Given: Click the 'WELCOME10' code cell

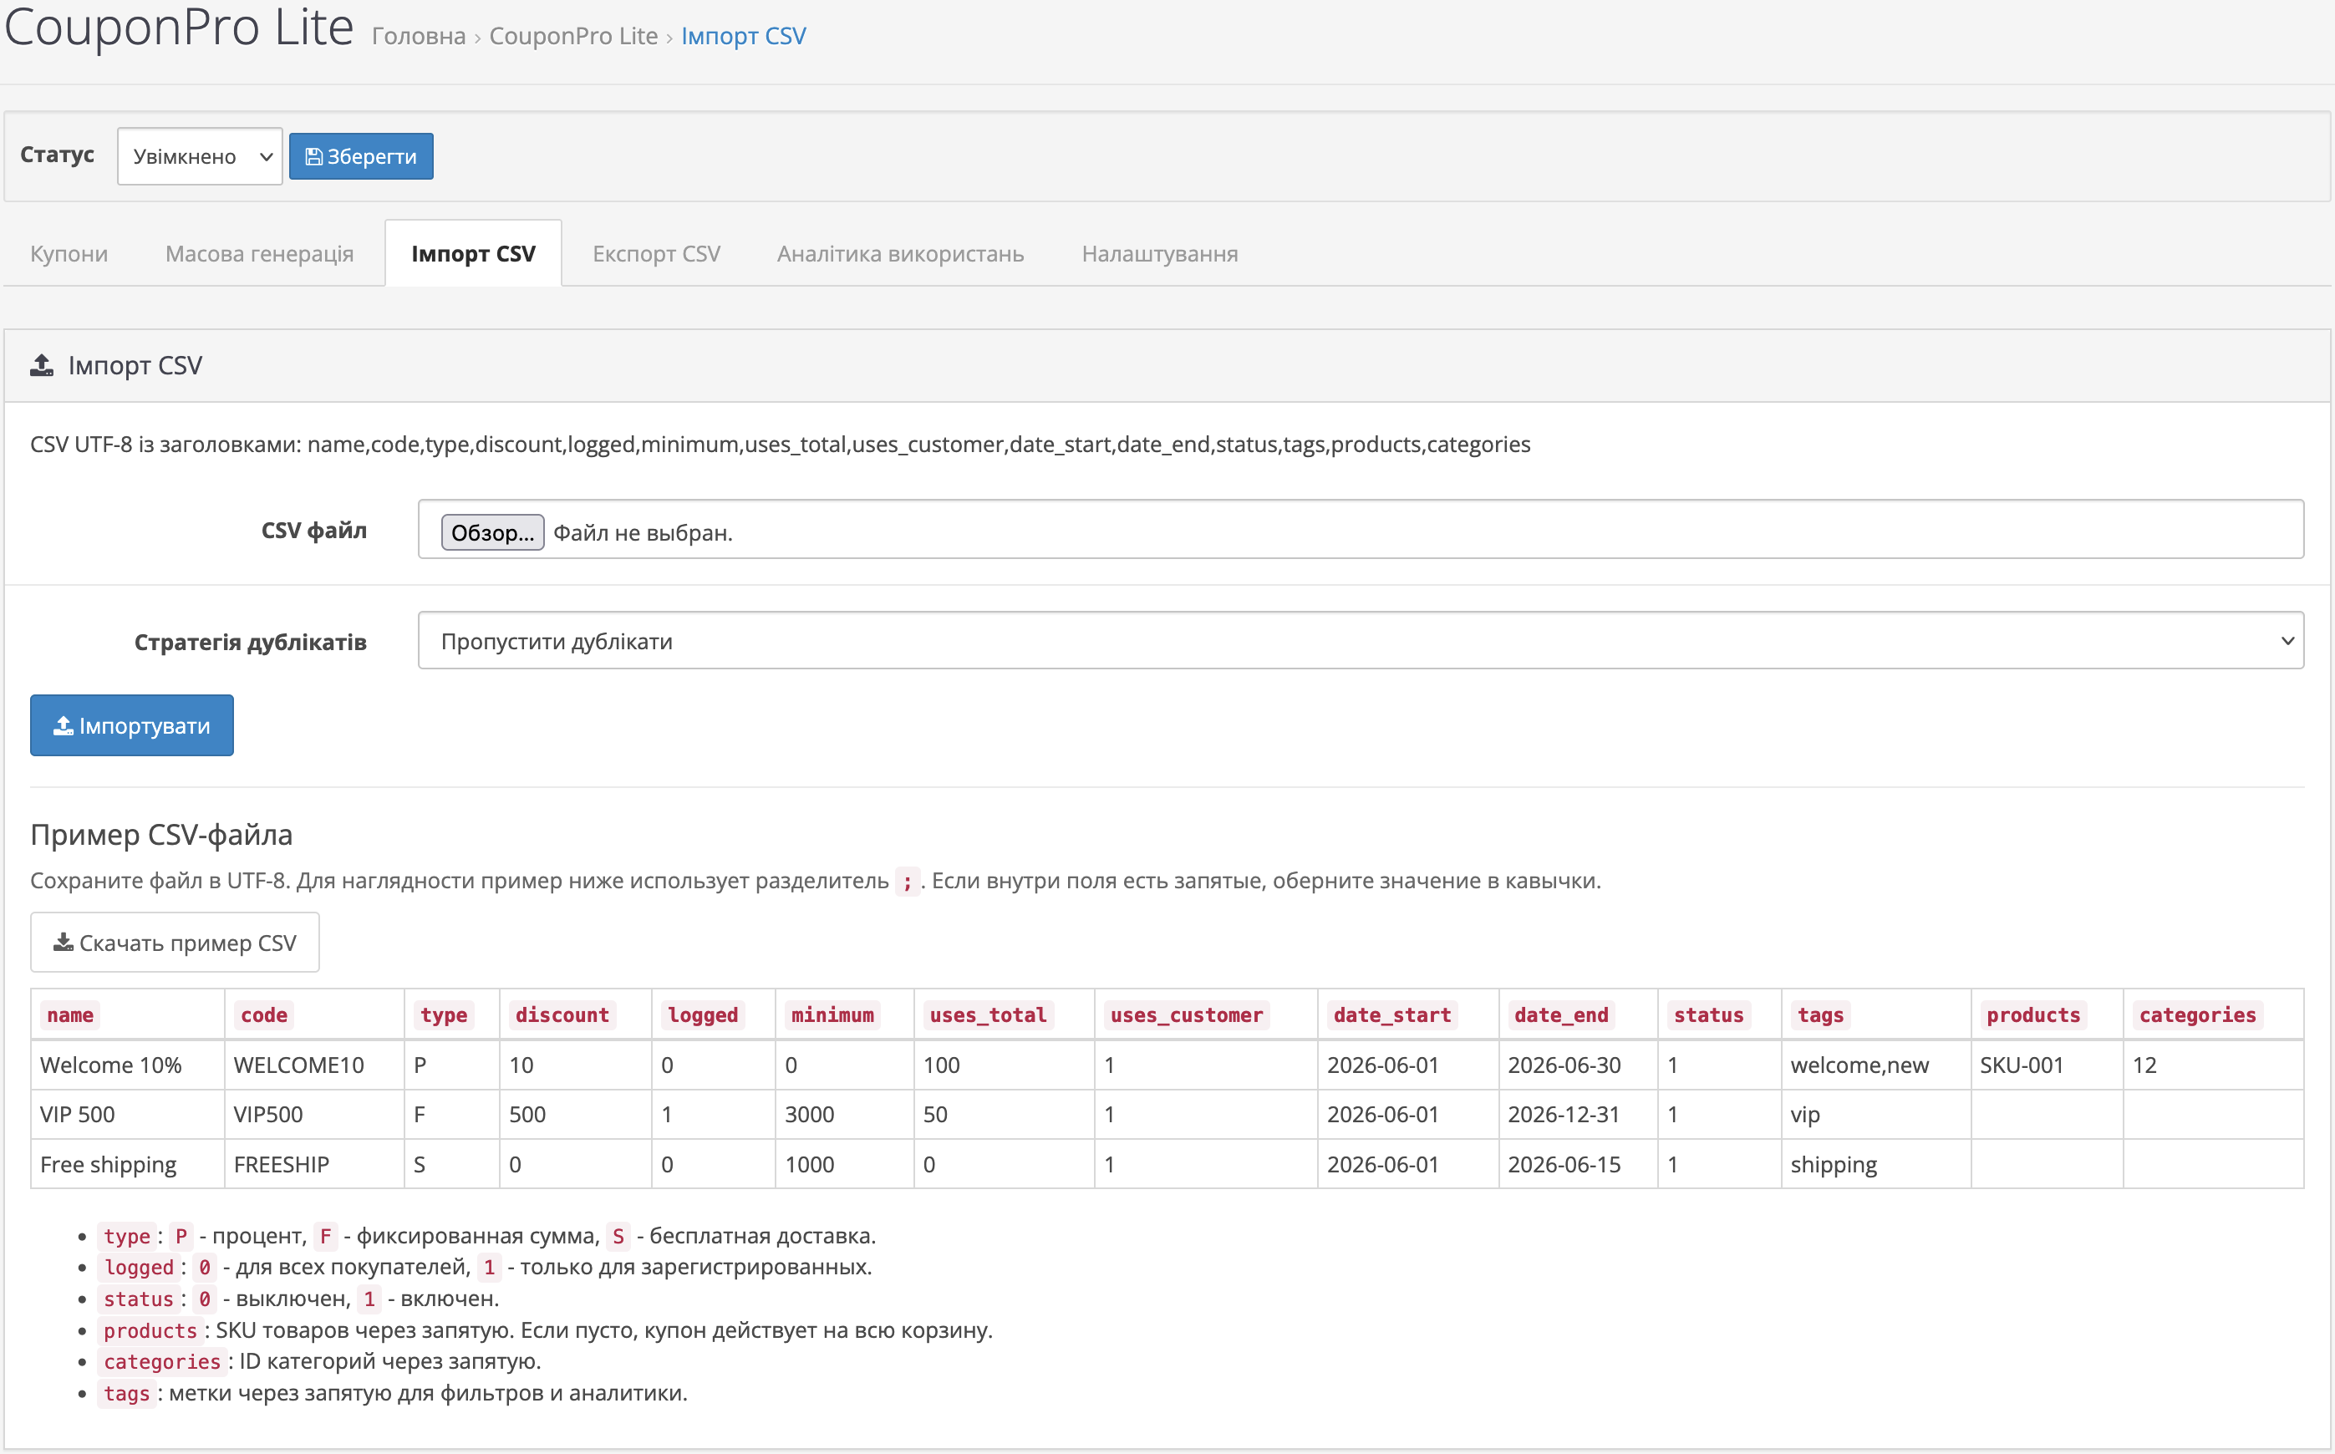Looking at the screenshot, I should [x=314, y=1065].
